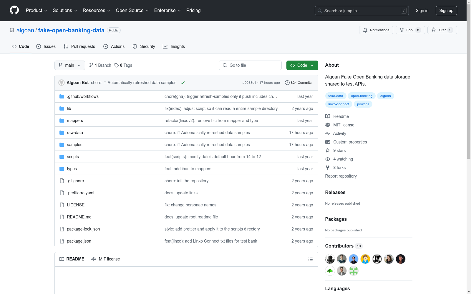Open 824 Commits history
This screenshot has height=294, width=471.
[298, 83]
